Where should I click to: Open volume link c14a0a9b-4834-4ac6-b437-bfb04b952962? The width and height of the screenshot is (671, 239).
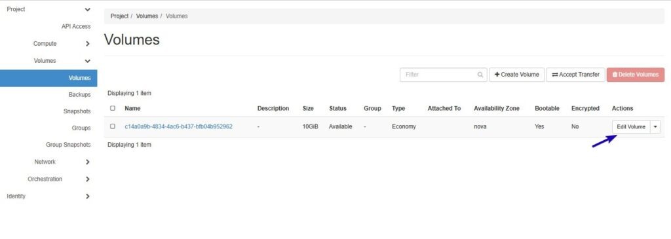178,126
